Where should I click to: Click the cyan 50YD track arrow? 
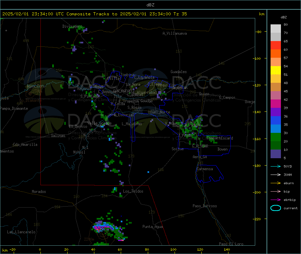click(276, 166)
